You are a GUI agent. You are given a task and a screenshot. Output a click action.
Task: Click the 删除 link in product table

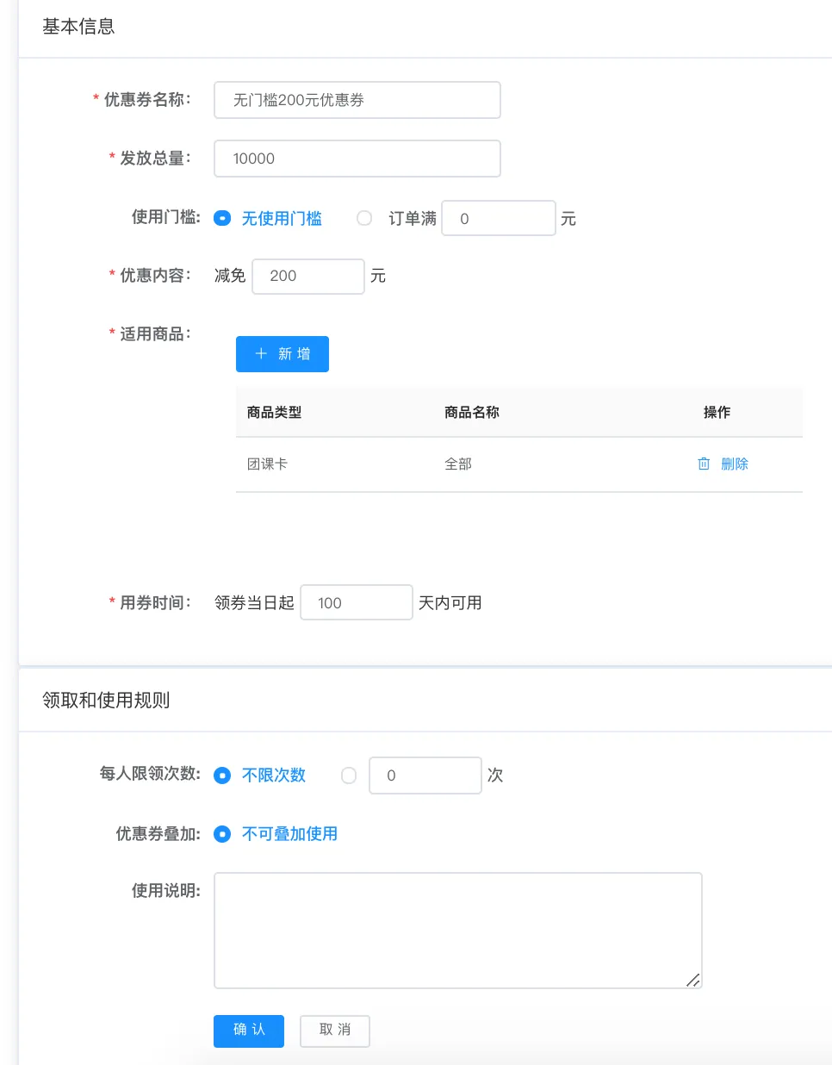tap(734, 464)
